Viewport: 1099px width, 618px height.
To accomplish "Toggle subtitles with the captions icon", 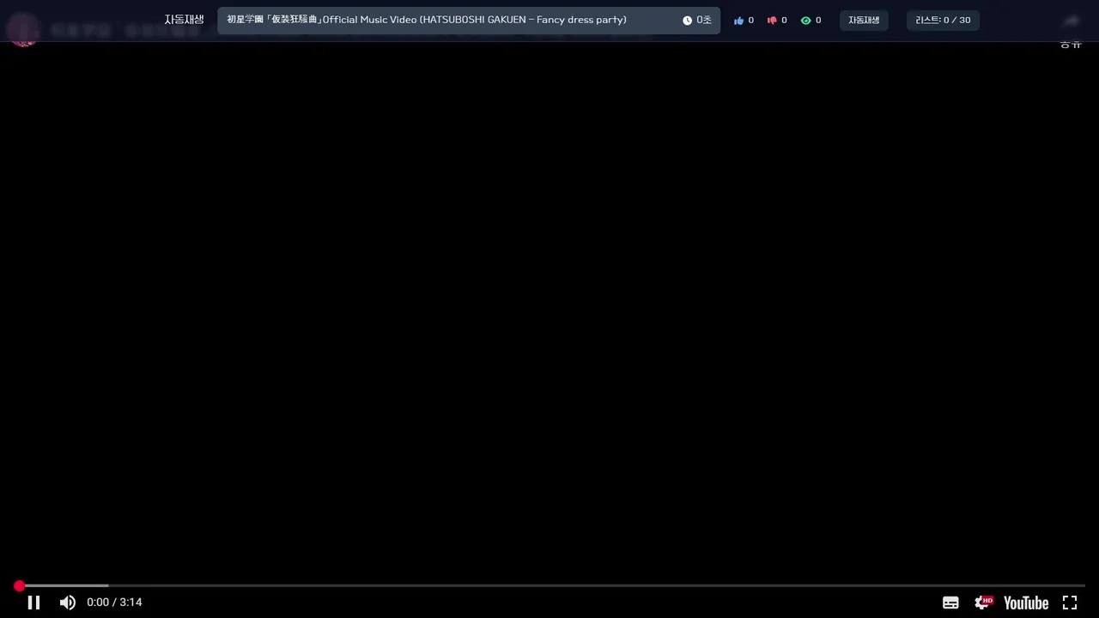I will 950,603.
